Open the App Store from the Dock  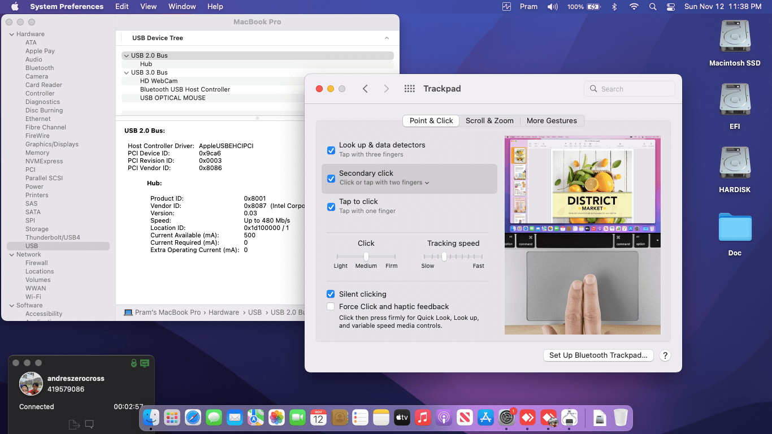pyautogui.click(x=485, y=418)
